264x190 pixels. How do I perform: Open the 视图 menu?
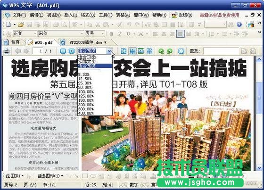point(54,15)
